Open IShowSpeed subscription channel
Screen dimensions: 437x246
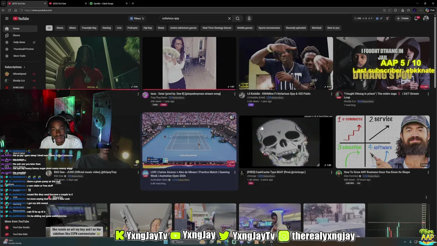(19, 74)
